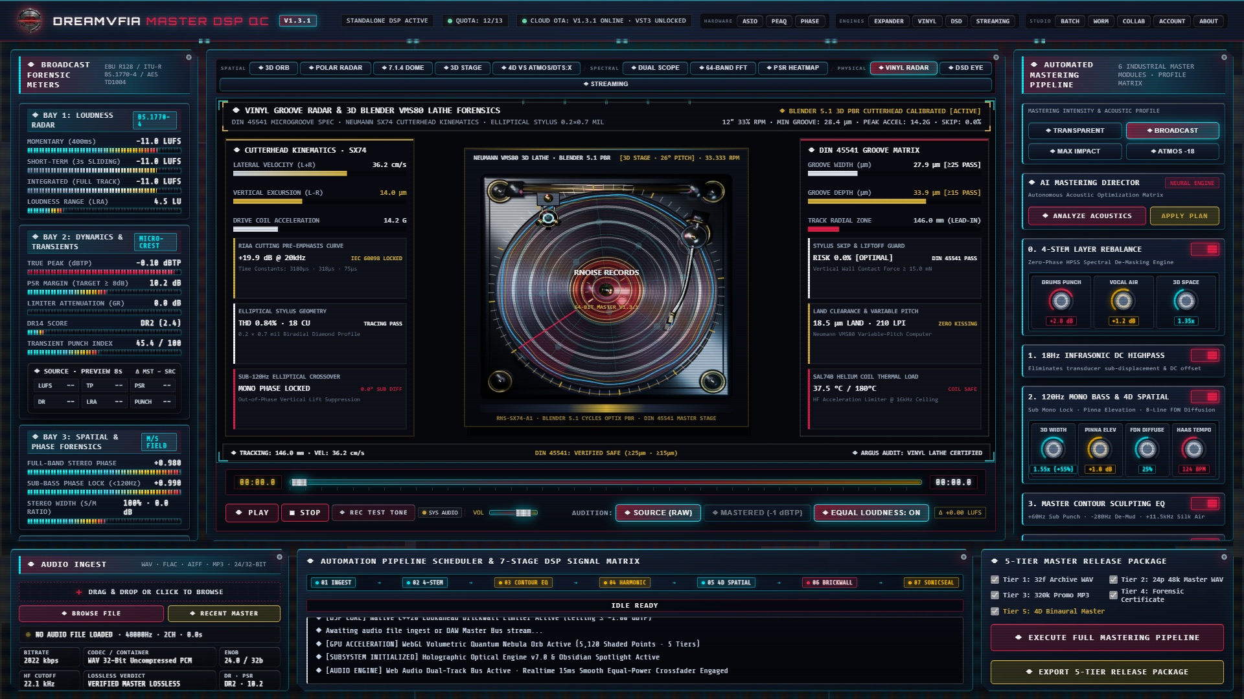
Task: Select the Max Impact profile
Action: click(x=1074, y=151)
